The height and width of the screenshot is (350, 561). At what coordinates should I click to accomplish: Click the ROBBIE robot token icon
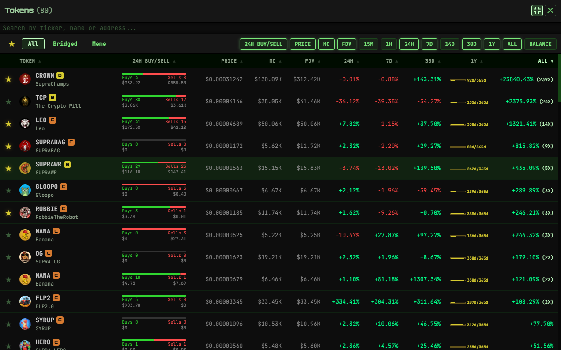[x=25, y=213]
